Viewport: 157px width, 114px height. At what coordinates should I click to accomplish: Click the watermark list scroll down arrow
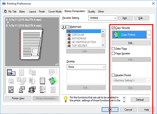[x=103, y=45]
